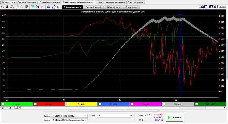Click the zero-line '0÷' toolbar icon
This screenshot has height=124, width=228.
point(2,7)
